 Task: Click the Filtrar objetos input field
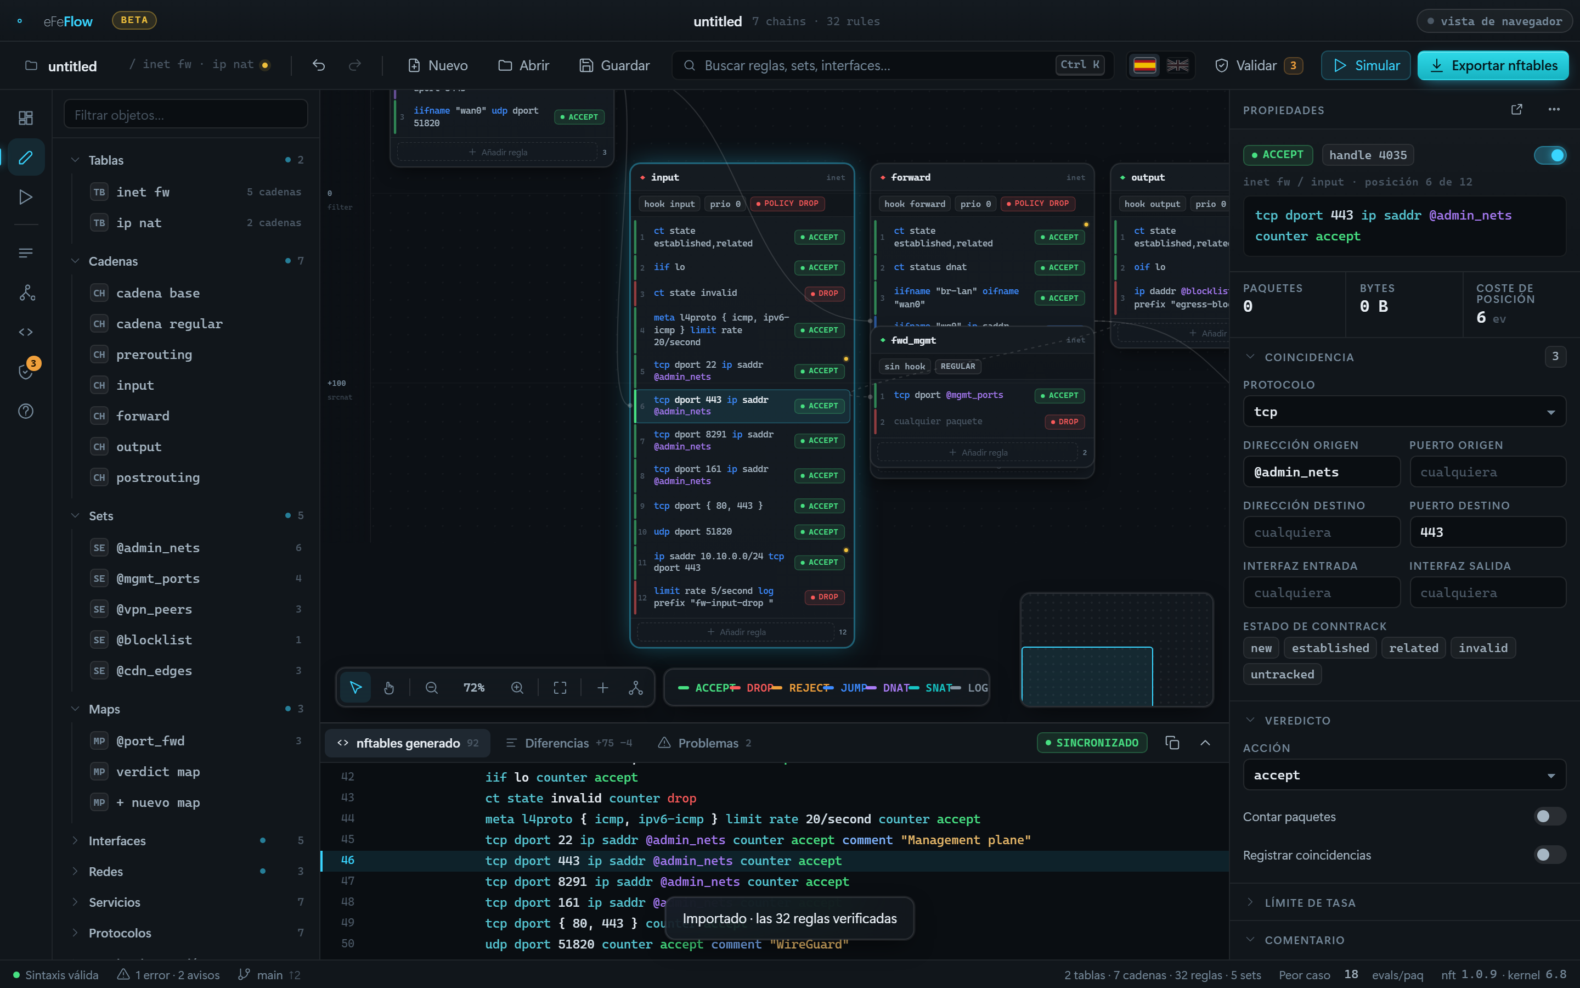[185, 115]
